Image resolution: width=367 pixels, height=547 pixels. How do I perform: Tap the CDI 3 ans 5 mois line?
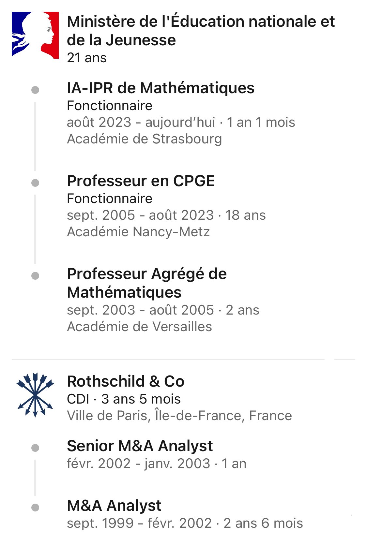(124, 399)
